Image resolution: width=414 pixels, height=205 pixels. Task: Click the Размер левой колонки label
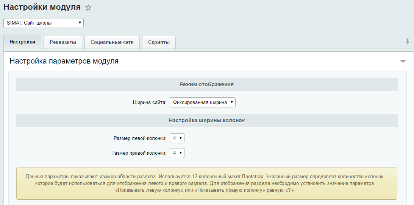point(140,138)
